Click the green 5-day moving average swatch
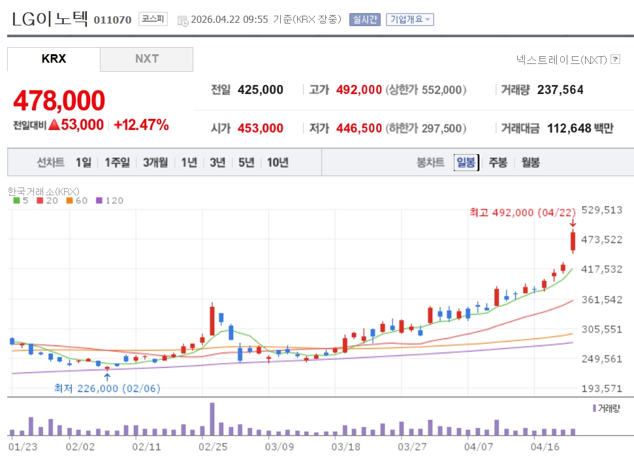Image resolution: width=634 pixels, height=467 pixels. click(x=16, y=201)
